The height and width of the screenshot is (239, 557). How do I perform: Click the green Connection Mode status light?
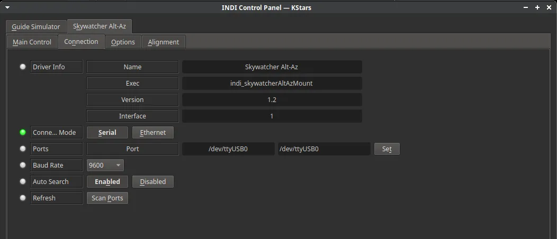tap(23, 132)
